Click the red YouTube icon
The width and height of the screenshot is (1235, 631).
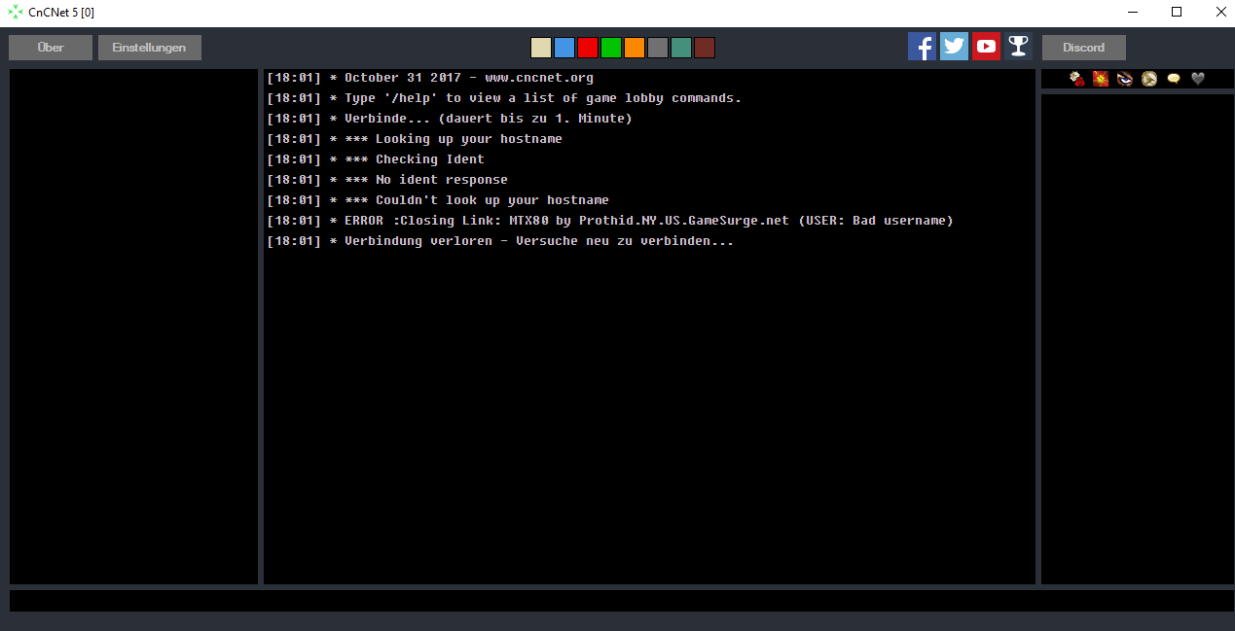[x=986, y=47]
